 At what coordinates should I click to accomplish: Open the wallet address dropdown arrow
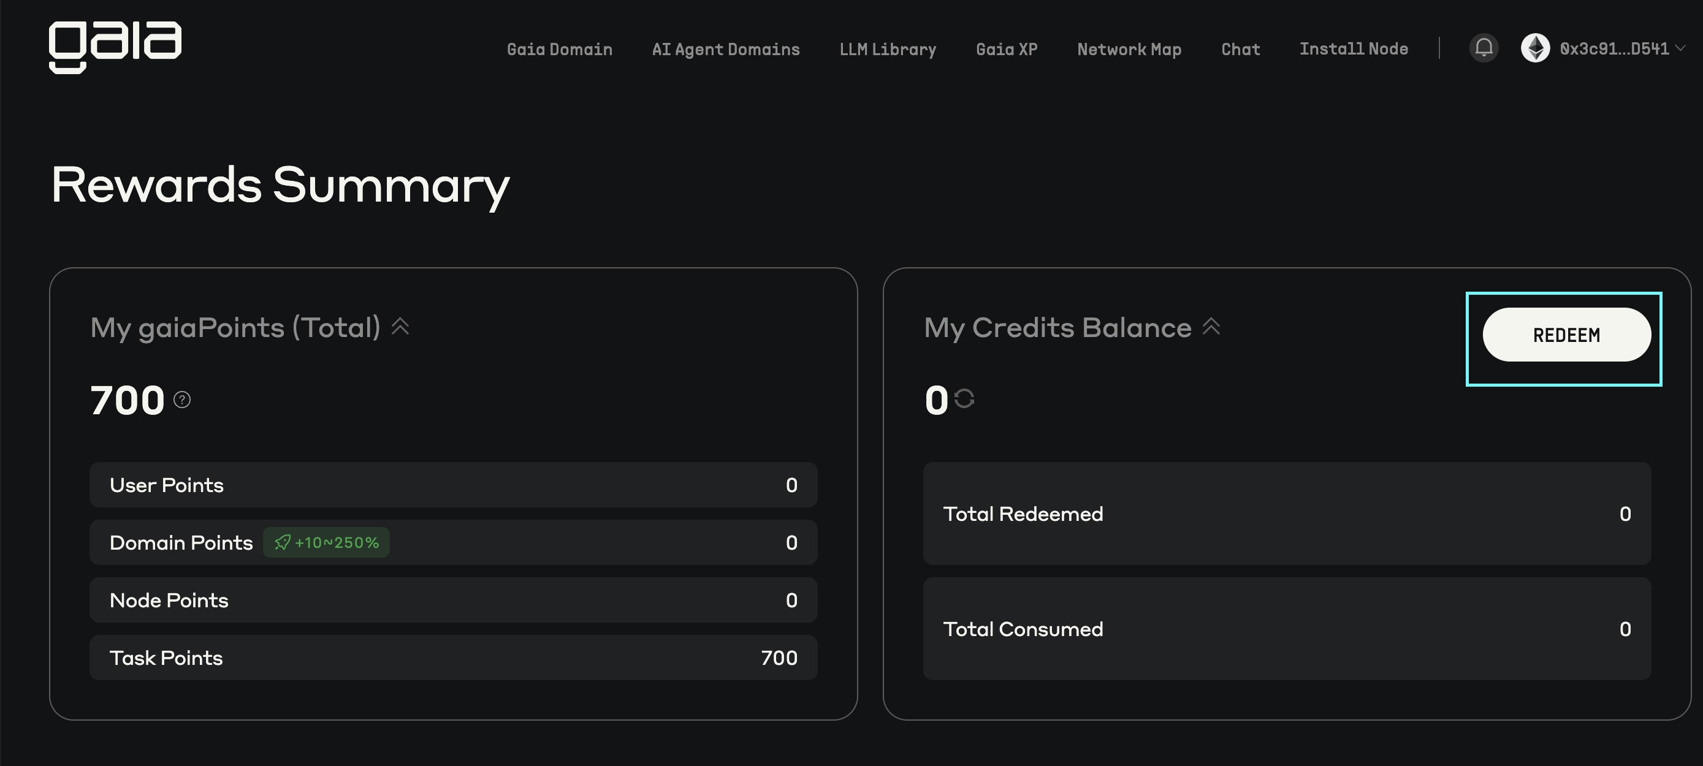pyautogui.click(x=1680, y=48)
